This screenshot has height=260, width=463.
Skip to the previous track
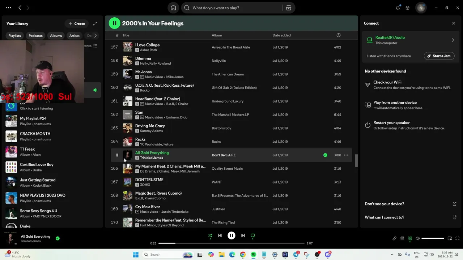(x=220, y=235)
